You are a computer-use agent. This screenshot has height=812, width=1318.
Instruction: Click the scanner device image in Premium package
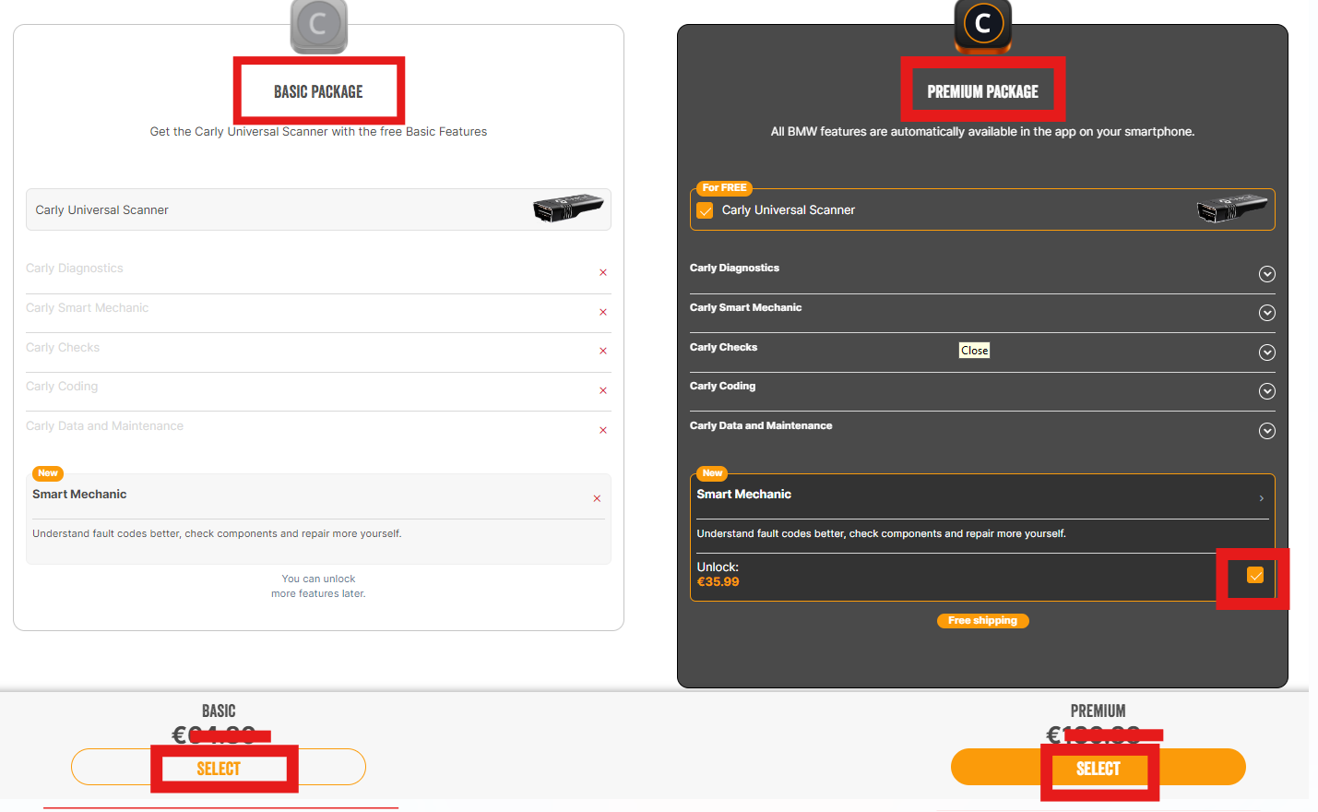click(x=1232, y=208)
